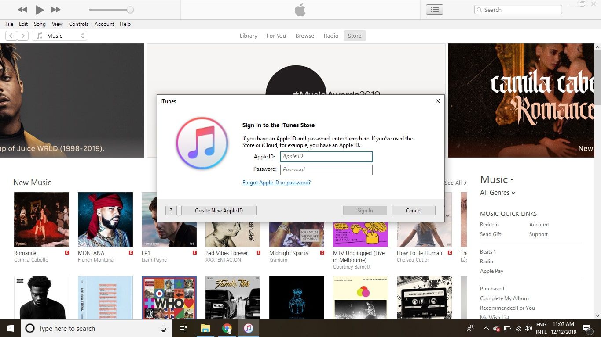Open the Up Next list view button
The height and width of the screenshot is (337, 601).
coord(435,10)
